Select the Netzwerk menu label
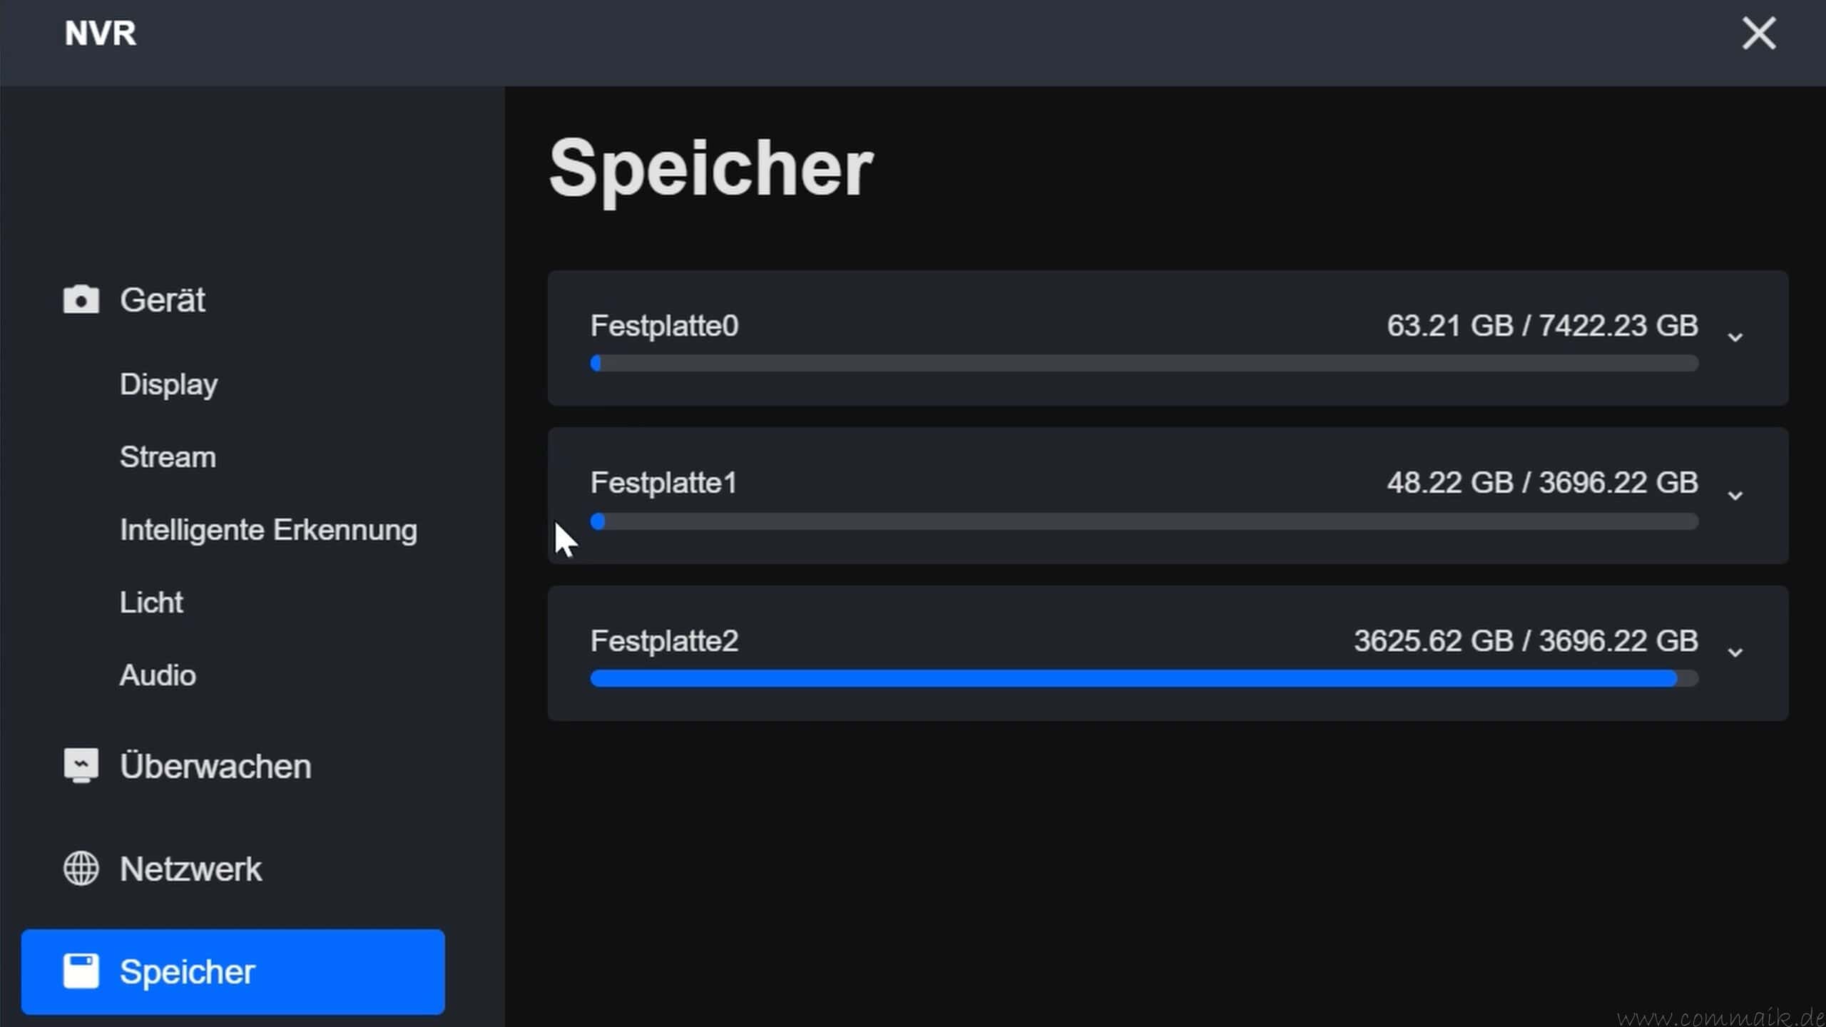Viewport: 1826px width, 1027px height. click(190, 869)
